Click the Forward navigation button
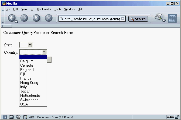Viewport: 181px width, 120px height. [24, 18]
